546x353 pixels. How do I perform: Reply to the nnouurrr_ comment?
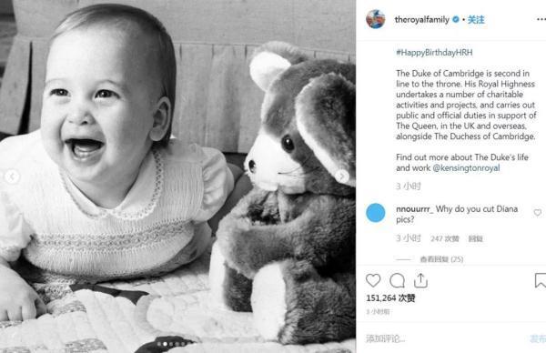pos(475,238)
